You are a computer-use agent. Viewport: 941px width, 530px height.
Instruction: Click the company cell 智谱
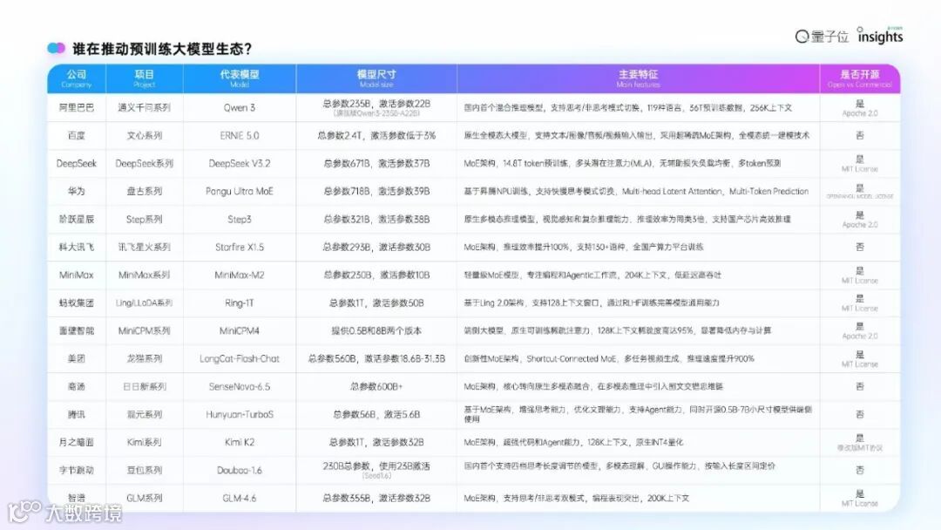click(76, 498)
